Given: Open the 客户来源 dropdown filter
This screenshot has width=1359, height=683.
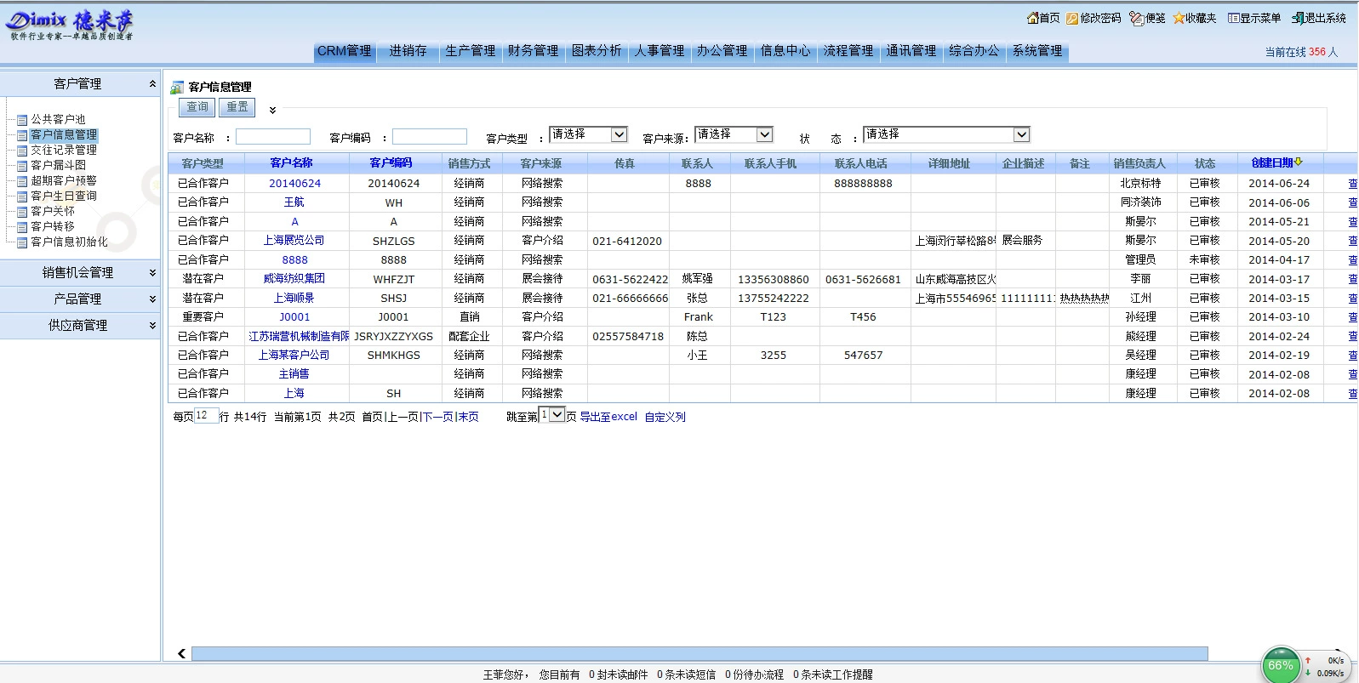Looking at the screenshot, I should 734,134.
